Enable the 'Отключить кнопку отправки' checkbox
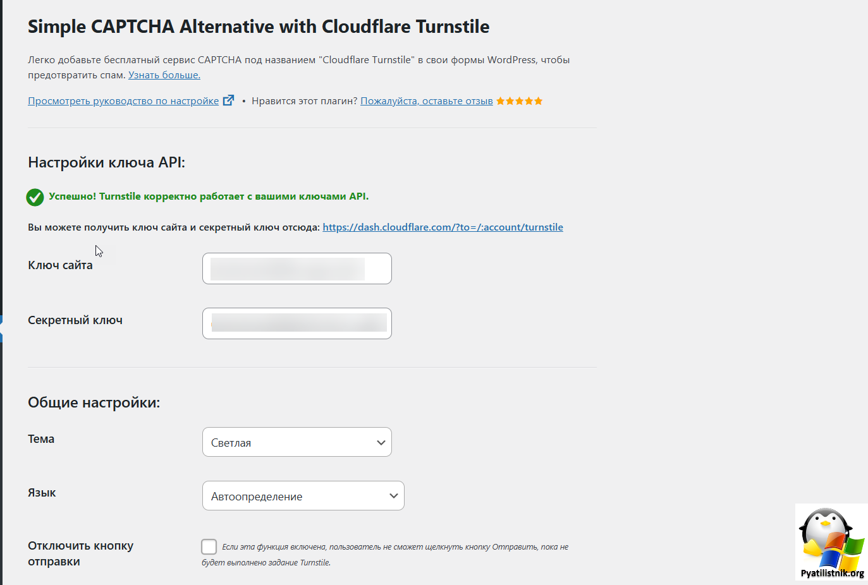868x585 pixels. (x=209, y=546)
